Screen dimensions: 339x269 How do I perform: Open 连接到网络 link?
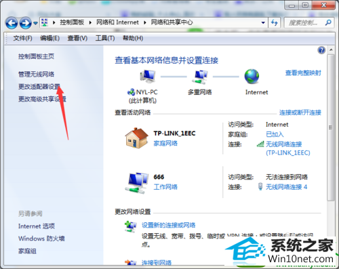[157, 263]
